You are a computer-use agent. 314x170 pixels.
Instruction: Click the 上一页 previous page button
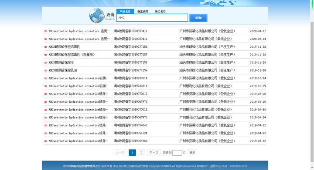point(120,153)
